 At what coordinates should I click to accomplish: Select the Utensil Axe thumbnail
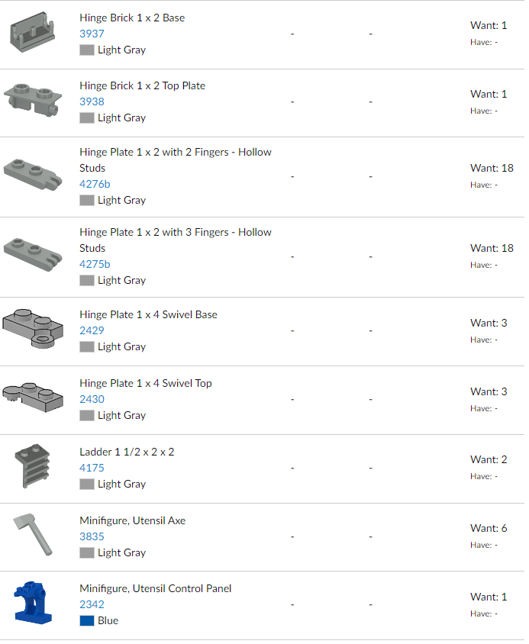(x=33, y=536)
